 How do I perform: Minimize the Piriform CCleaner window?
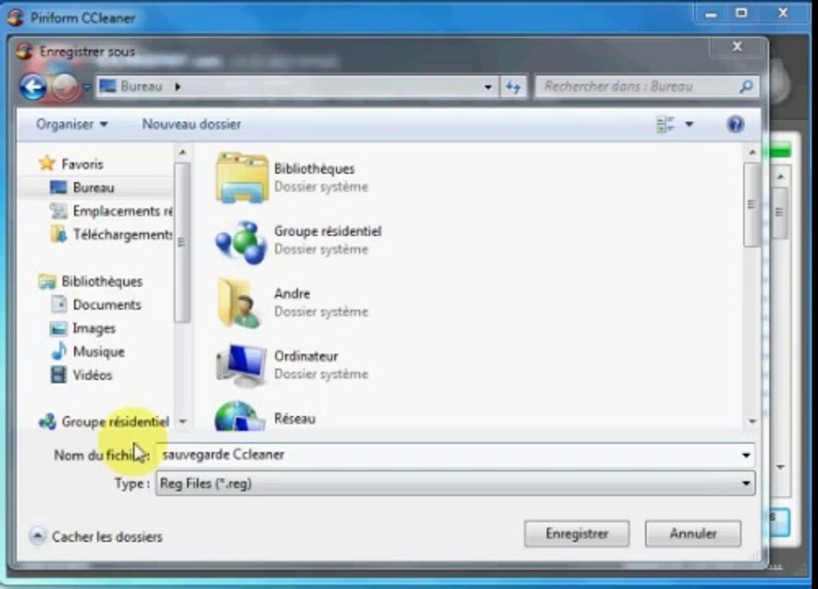(711, 14)
